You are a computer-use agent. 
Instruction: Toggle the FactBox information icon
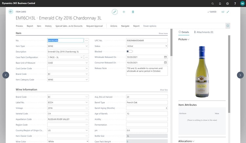tap(228, 26)
